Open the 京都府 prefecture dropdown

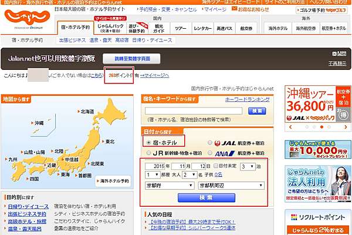170,186
